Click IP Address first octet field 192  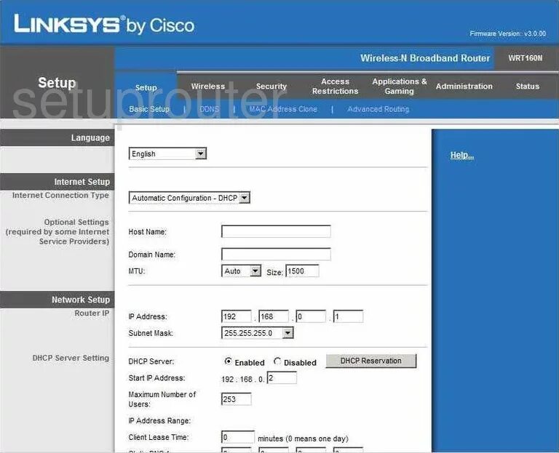(237, 316)
